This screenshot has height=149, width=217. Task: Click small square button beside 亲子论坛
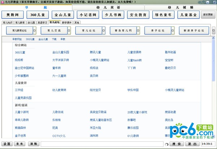pyautogui.click(x=173, y=30)
